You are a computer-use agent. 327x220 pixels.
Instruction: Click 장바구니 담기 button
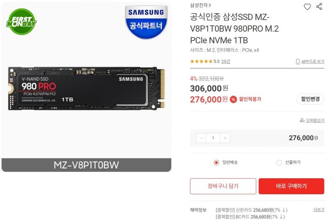click(x=223, y=186)
